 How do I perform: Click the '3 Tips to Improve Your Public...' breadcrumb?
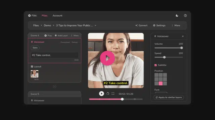click(75, 25)
